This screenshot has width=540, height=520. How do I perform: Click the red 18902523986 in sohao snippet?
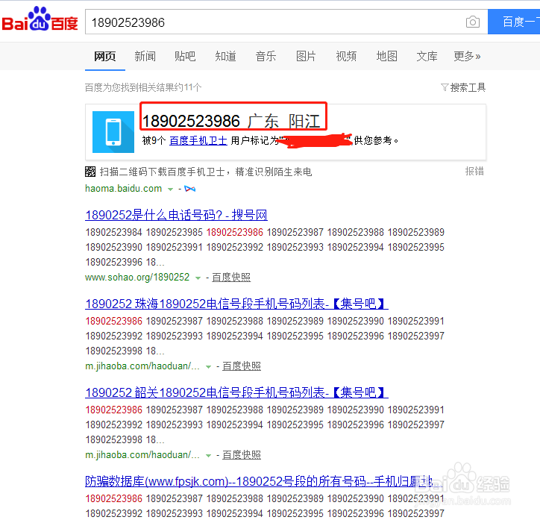tap(234, 233)
